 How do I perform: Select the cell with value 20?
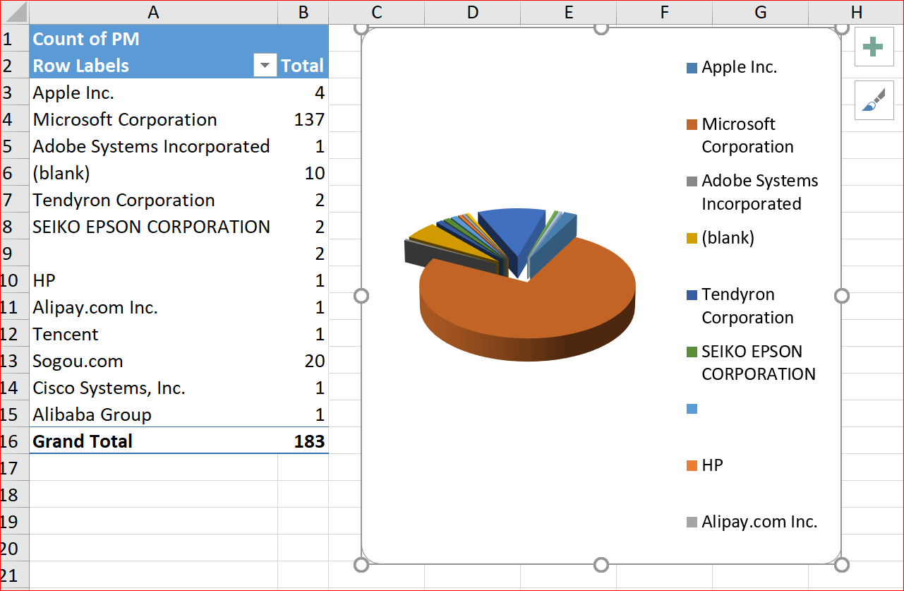click(303, 361)
